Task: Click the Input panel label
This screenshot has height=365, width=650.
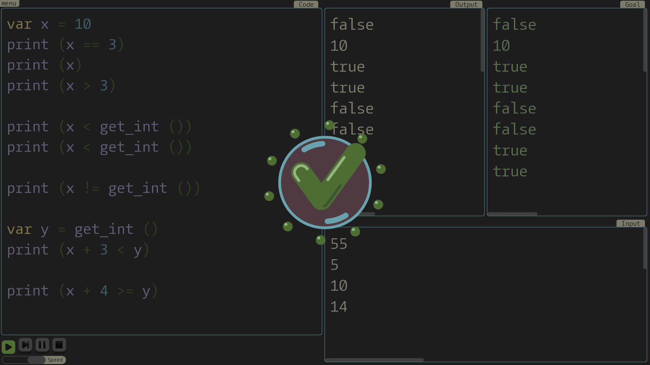Action: (630, 223)
